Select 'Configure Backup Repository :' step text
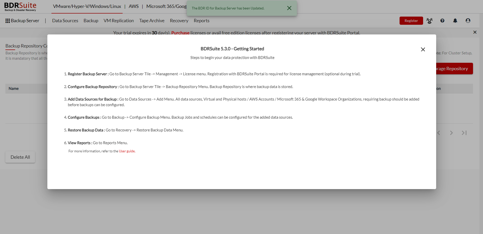 point(93,87)
